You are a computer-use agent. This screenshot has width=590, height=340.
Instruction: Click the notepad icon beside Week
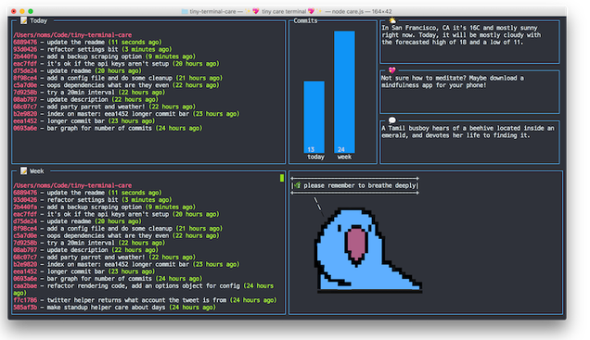click(24, 171)
